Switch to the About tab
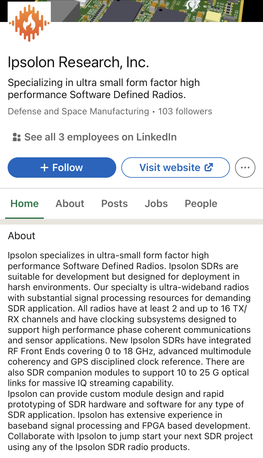The image size is (263, 458). [70, 204]
